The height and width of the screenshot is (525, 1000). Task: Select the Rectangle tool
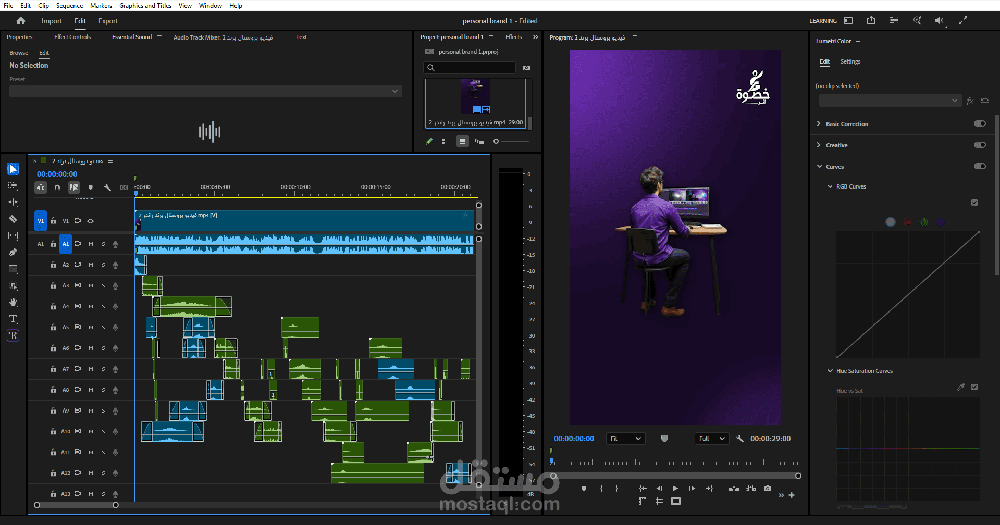point(13,269)
